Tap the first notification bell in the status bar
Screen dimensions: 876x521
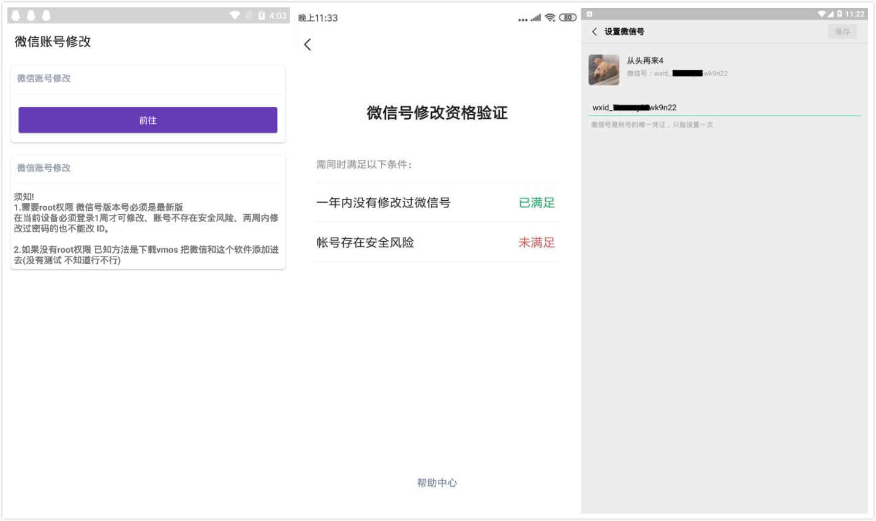click(16, 15)
